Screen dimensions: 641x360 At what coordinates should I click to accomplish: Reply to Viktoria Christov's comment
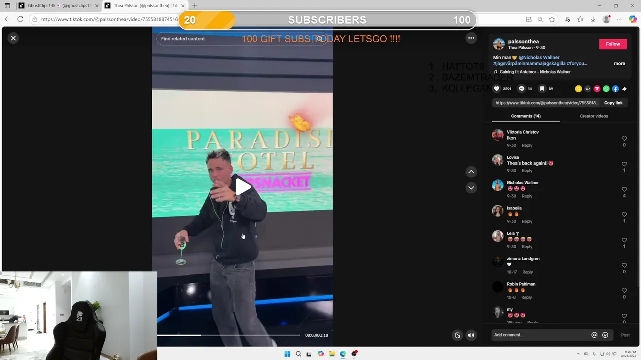coord(527,145)
